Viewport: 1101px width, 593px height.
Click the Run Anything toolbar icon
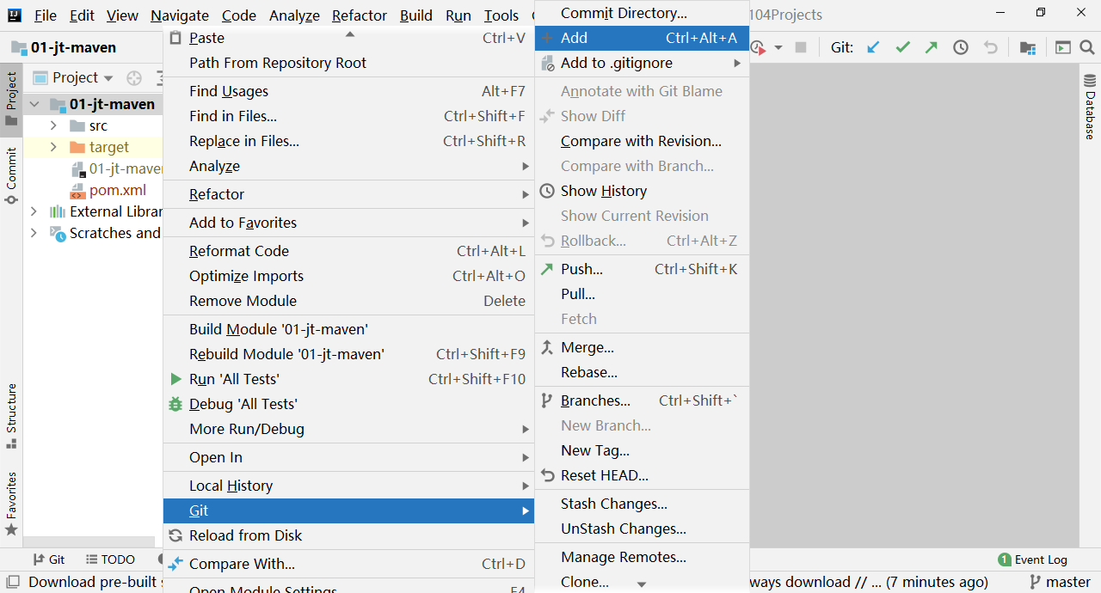click(x=1063, y=47)
